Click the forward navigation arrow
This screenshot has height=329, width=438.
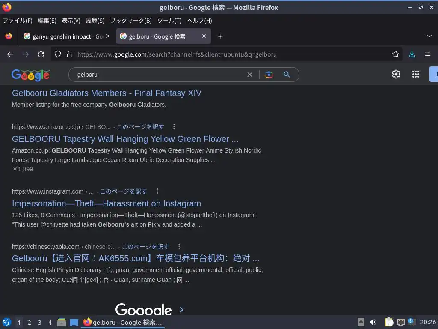click(x=25, y=54)
